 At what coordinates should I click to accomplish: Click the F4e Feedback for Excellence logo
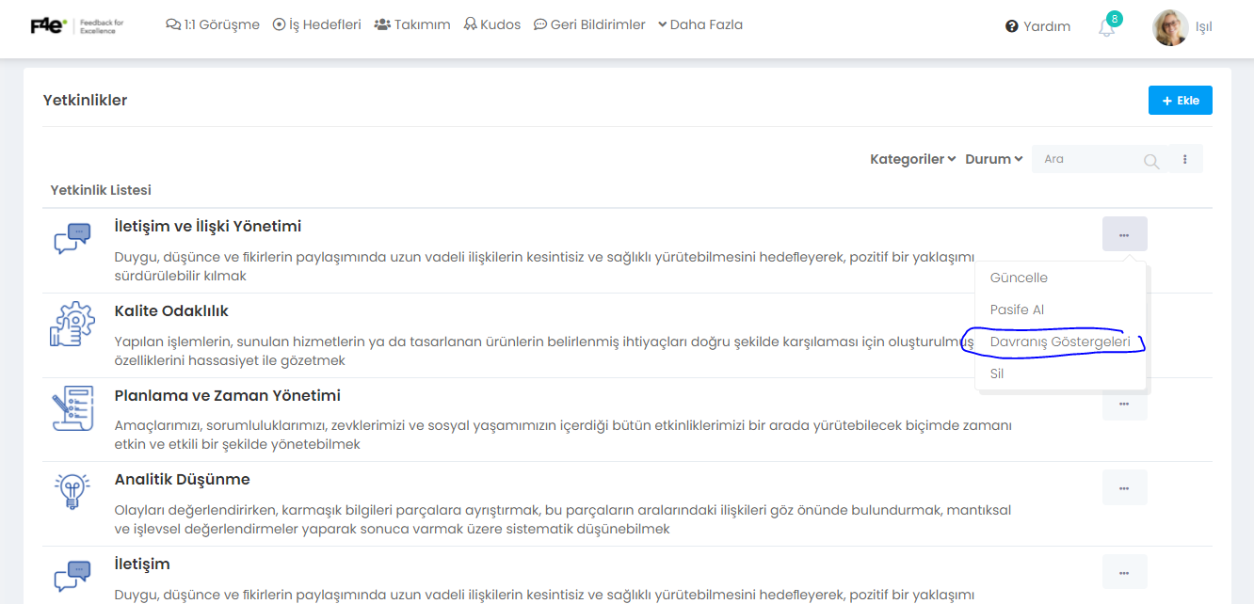(x=77, y=26)
